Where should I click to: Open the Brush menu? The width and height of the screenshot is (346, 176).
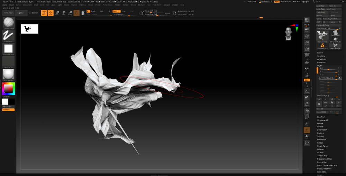[11, 4]
